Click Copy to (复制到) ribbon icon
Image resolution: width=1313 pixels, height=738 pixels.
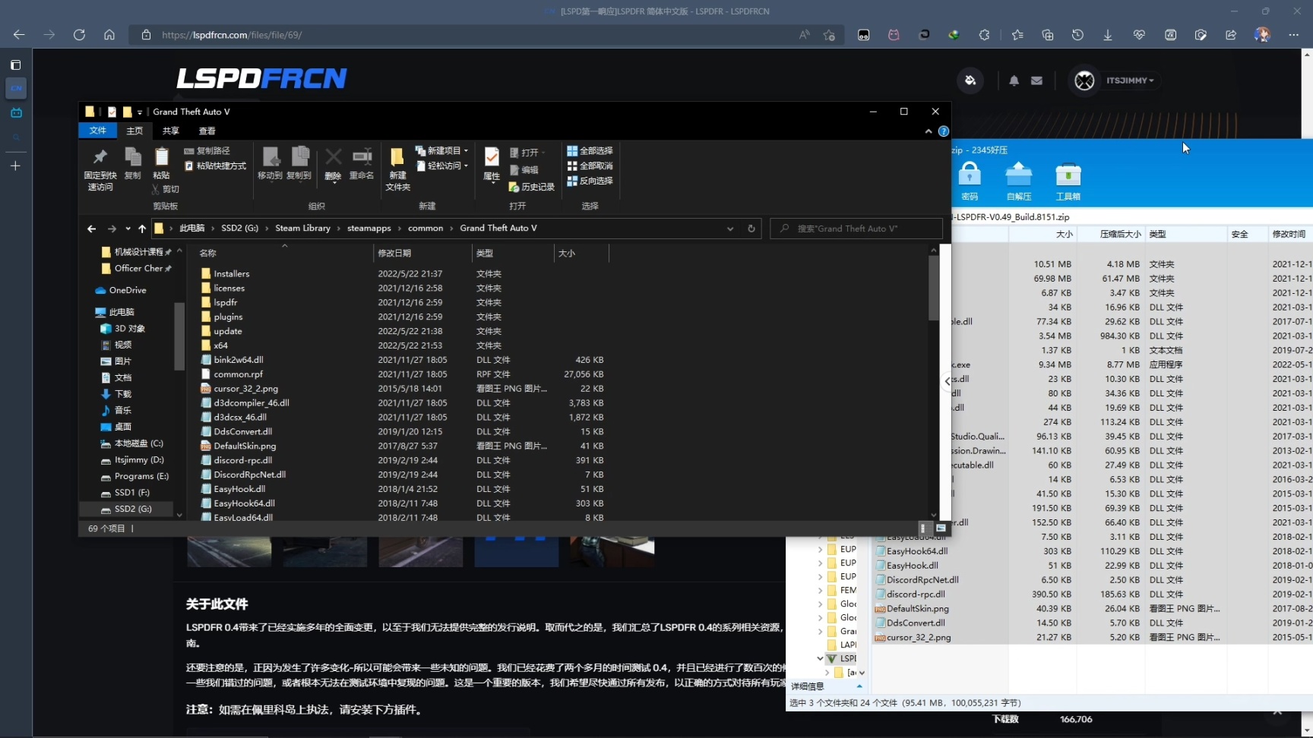click(299, 163)
